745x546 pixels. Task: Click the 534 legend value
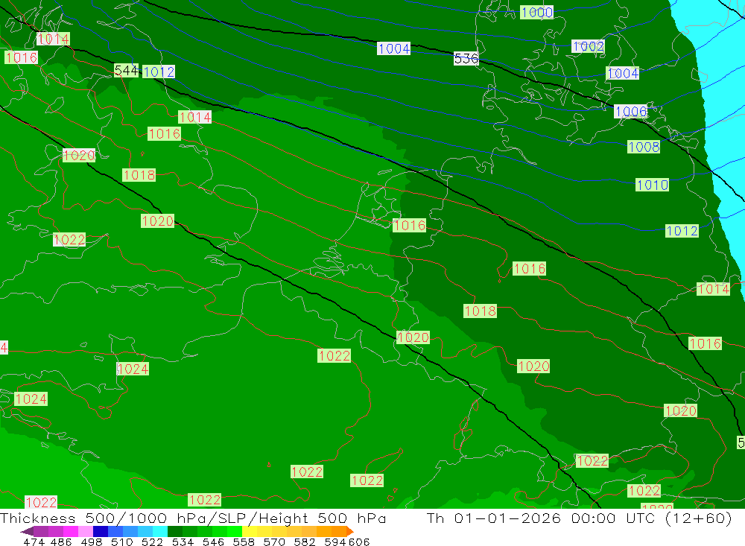183,542
